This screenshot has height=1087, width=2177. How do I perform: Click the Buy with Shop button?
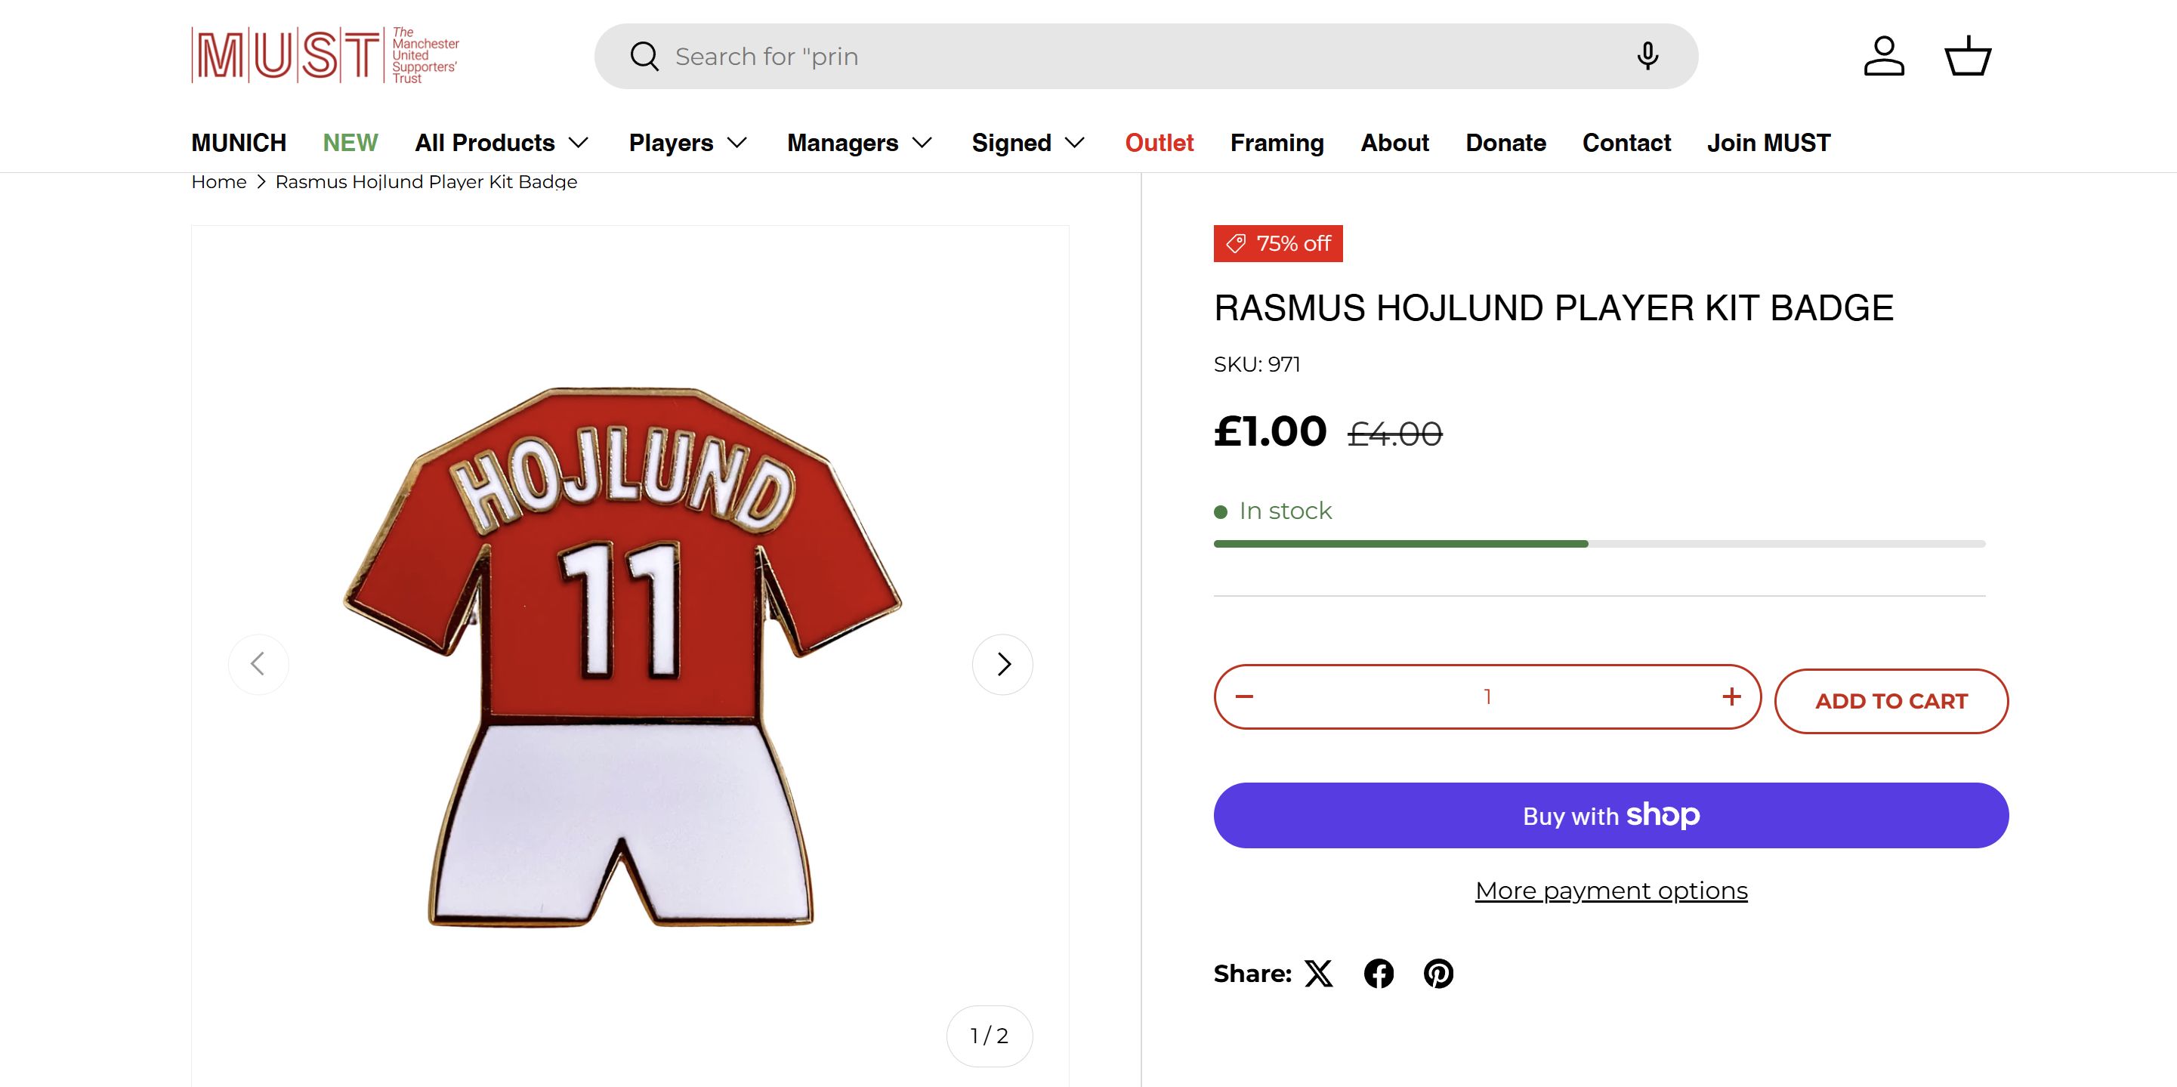tap(1610, 816)
